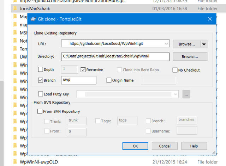226x166 pixels.
Task: Toggle the Branch checkbox
Action: (40, 80)
